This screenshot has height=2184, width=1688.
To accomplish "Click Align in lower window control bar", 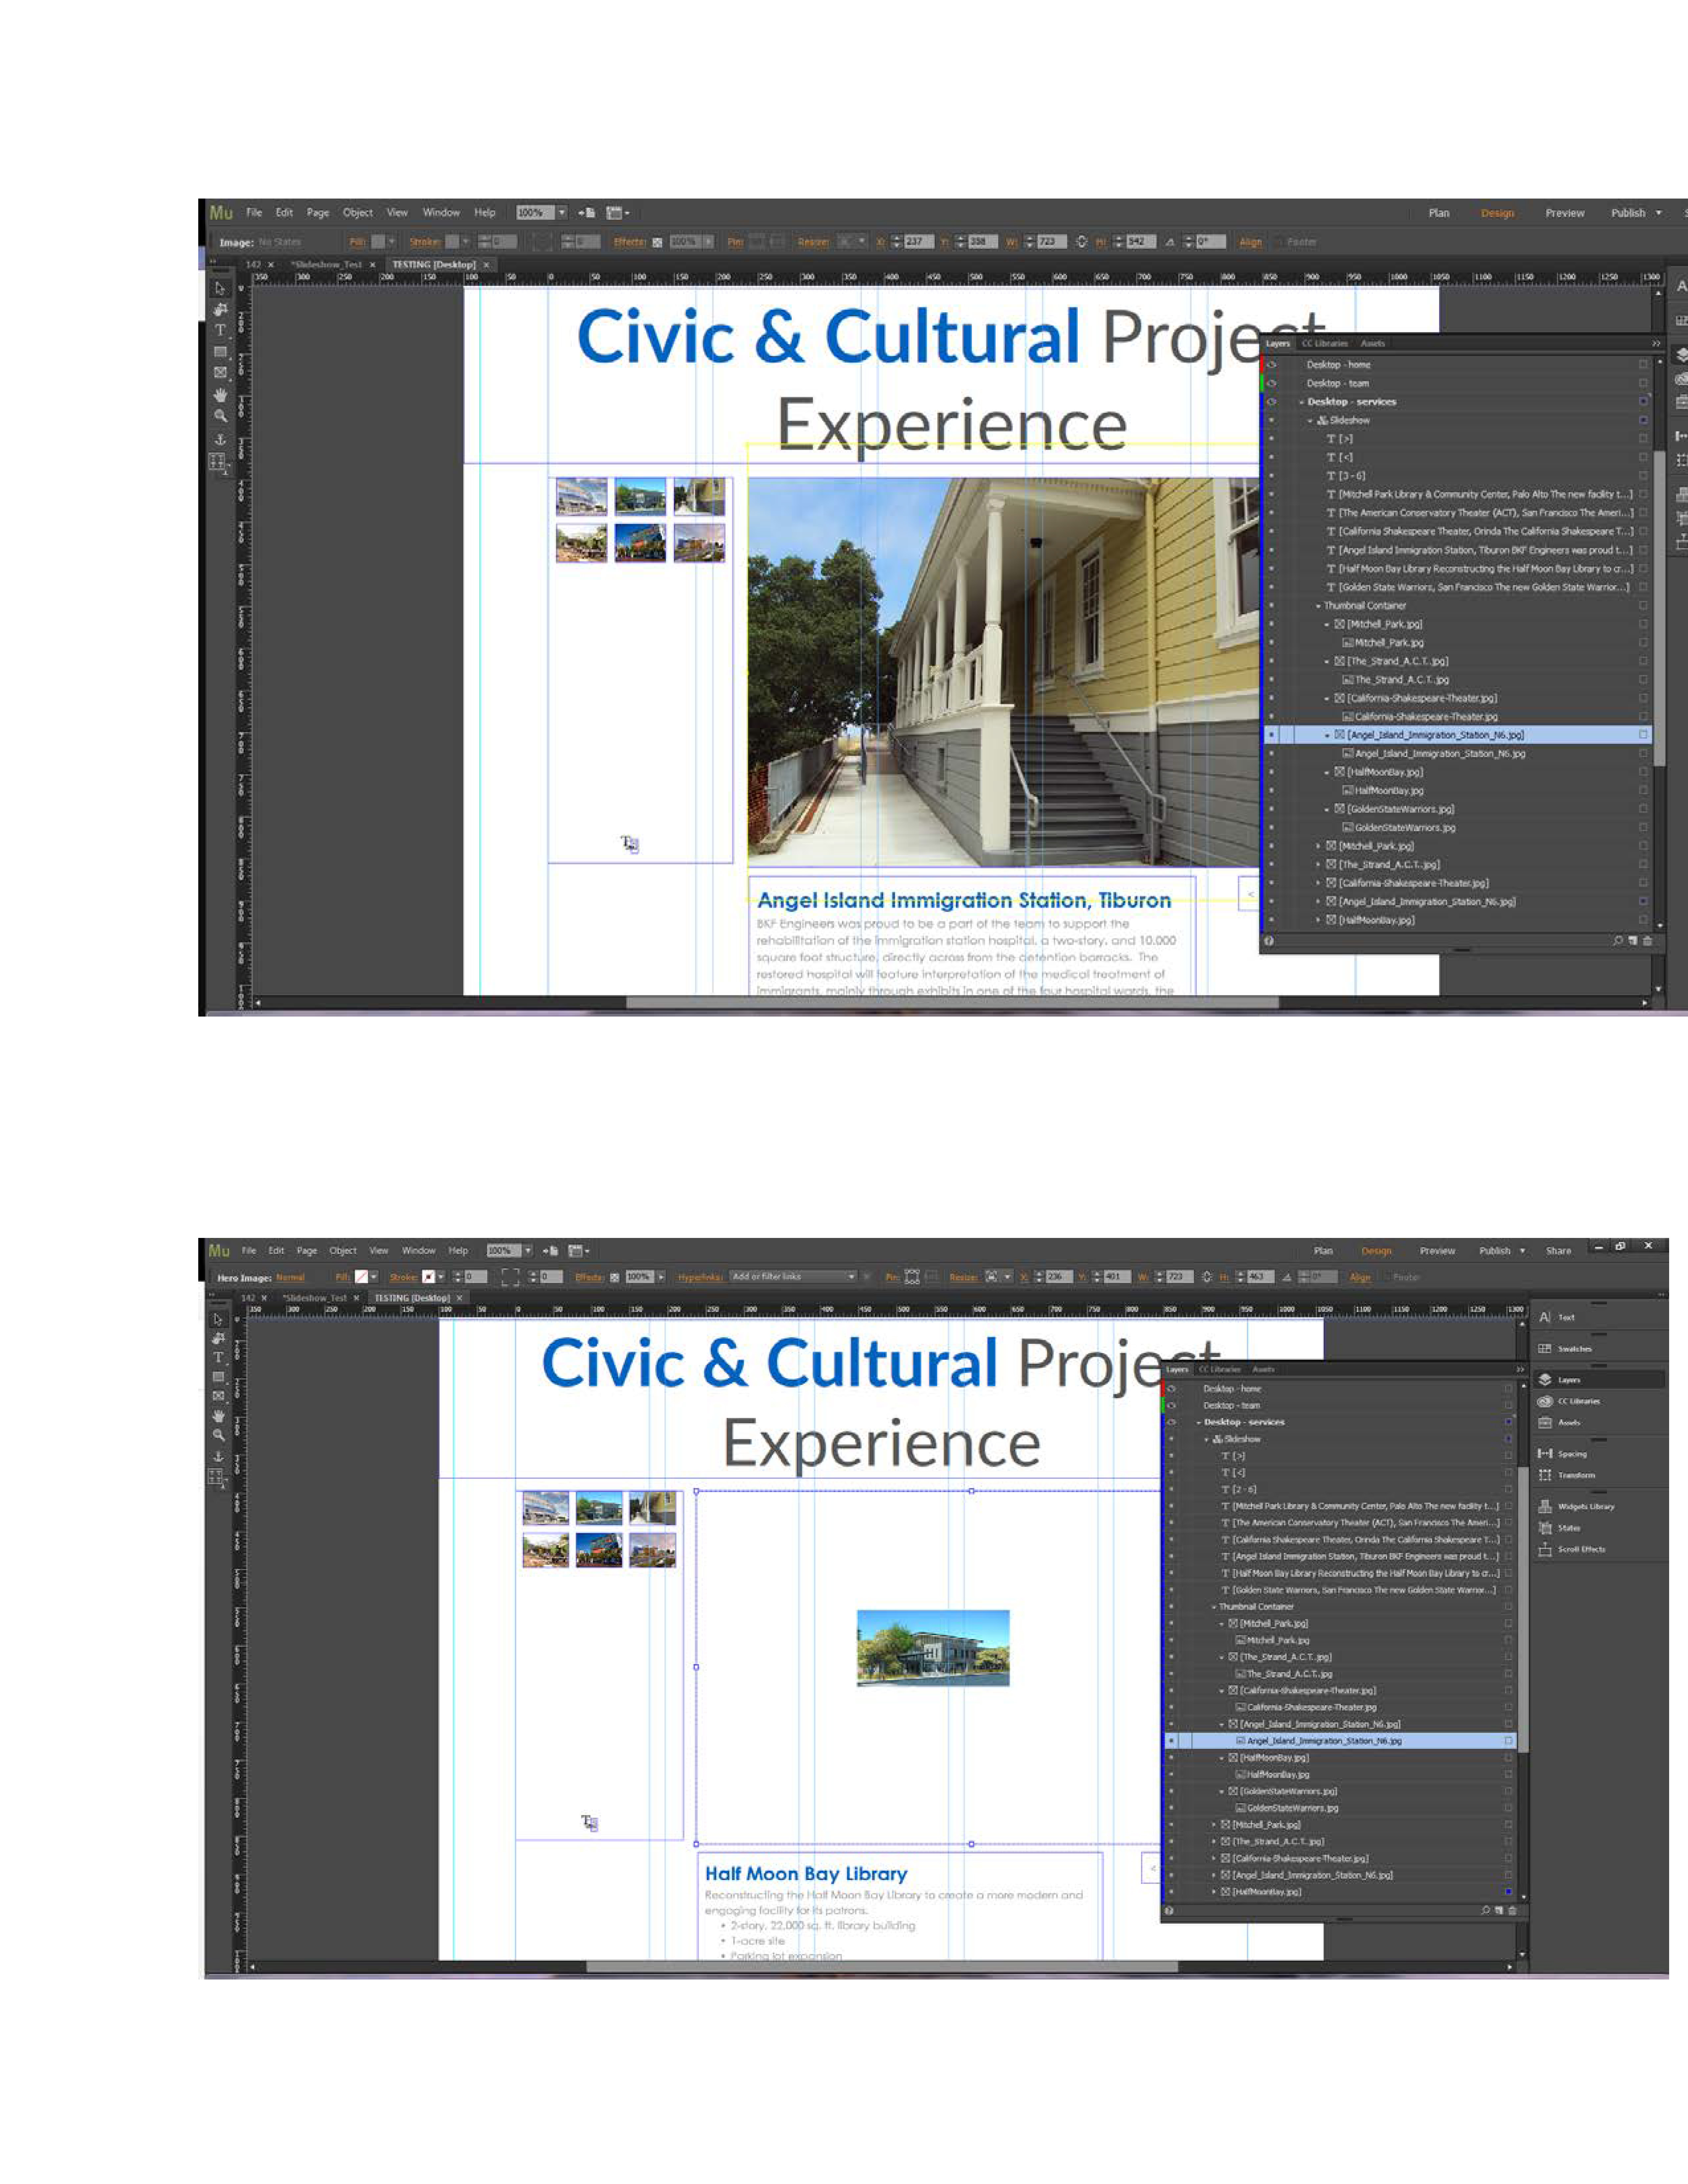I will point(1360,1277).
